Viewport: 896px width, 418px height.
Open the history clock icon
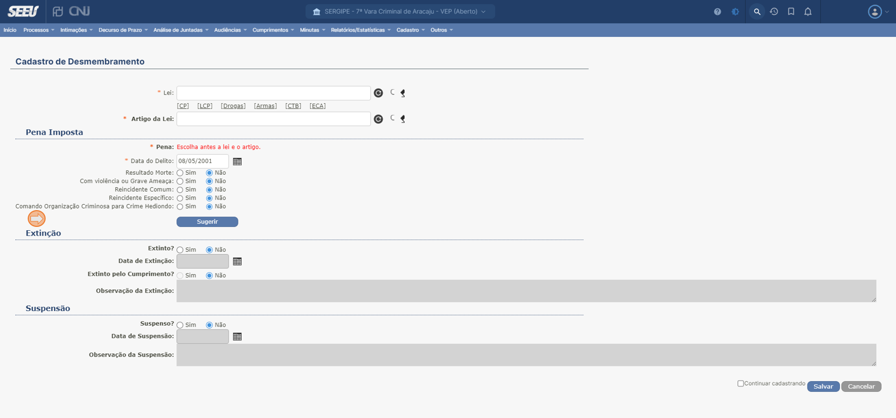point(774,11)
